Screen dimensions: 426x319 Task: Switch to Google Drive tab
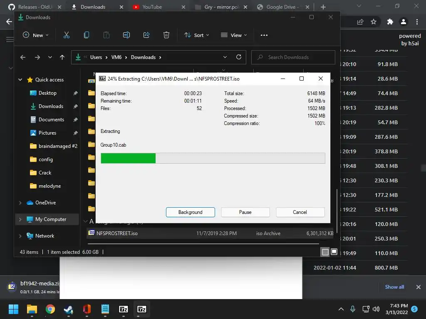pyautogui.click(x=283, y=7)
